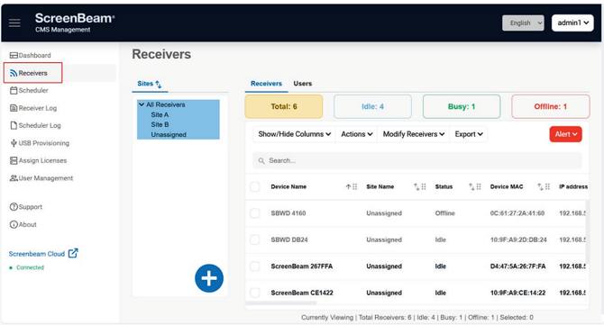The height and width of the screenshot is (325, 604).
Task: Click device name ScreenBeam CE1422
Action: [x=302, y=293]
